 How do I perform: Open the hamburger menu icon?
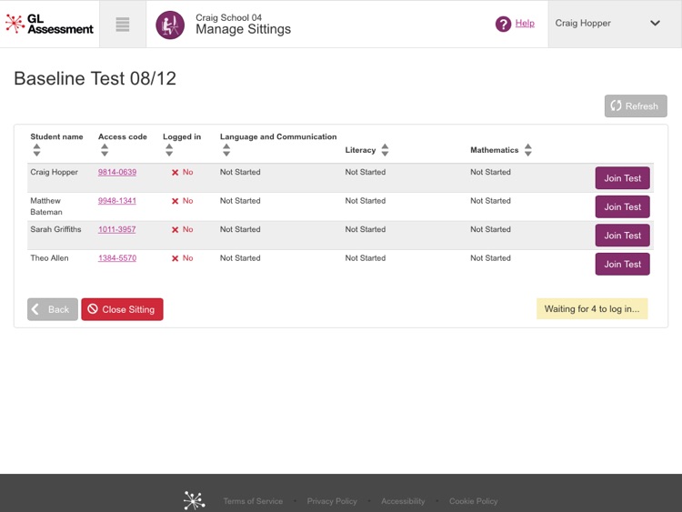pos(123,25)
